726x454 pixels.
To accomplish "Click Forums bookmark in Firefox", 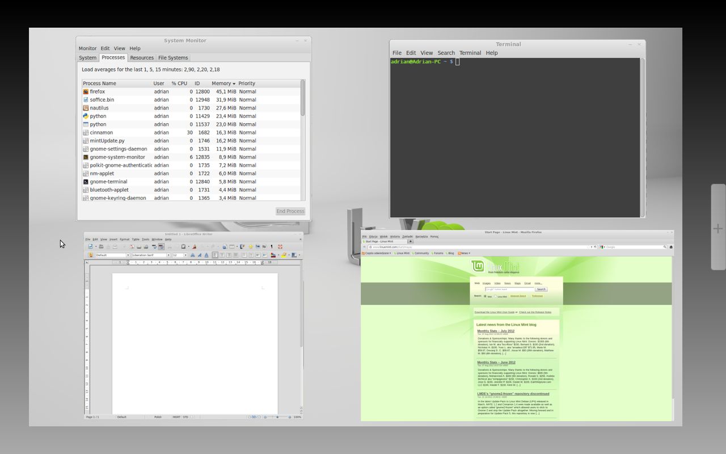I will pyautogui.click(x=437, y=253).
